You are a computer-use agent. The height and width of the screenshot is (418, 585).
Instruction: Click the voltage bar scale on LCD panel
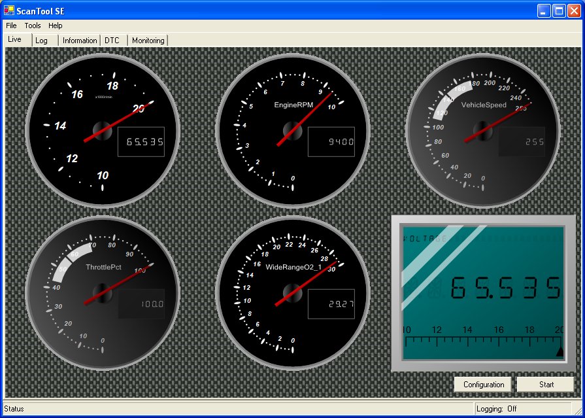483,339
